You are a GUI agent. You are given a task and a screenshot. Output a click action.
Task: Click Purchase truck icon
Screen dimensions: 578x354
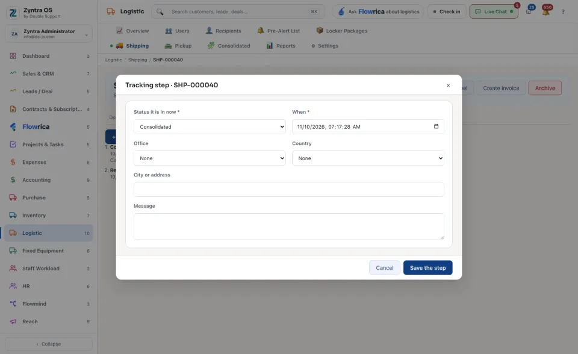[13, 197]
